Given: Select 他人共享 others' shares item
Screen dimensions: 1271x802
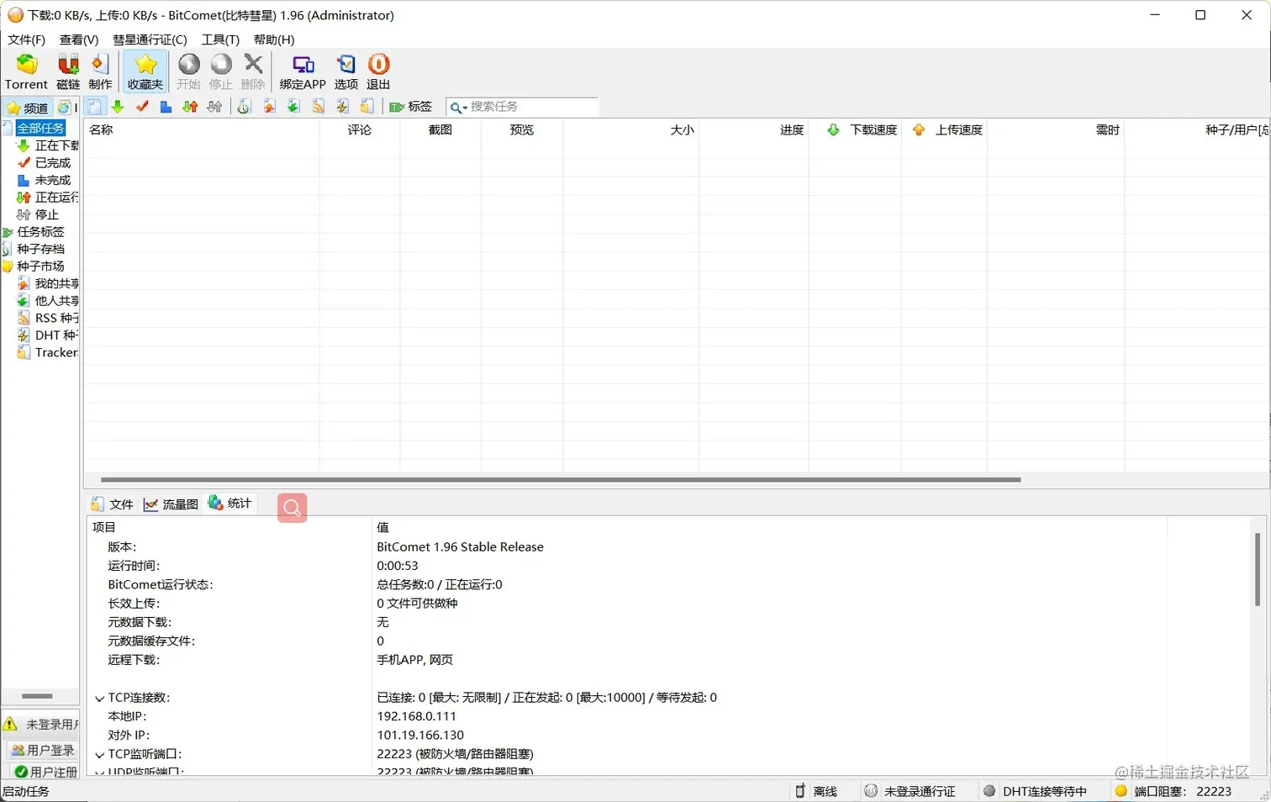Looking at the screenshot, I should pos(56,300).
